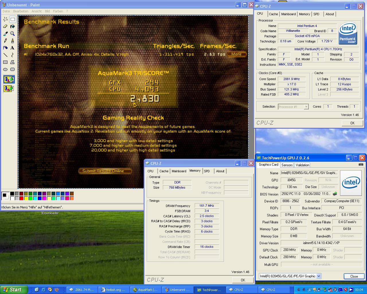
Task: Open the Bild menu in Paint
Action: pyautogui.click(x=47, y=11)
